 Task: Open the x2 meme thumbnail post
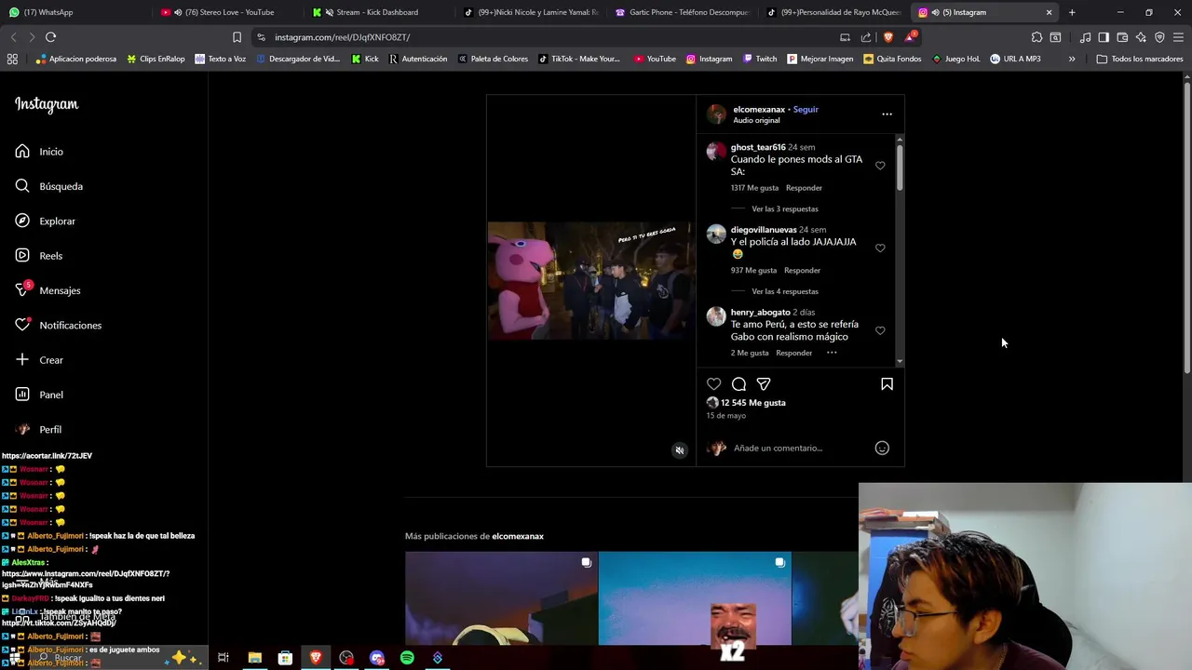click(x=695, y=598)
